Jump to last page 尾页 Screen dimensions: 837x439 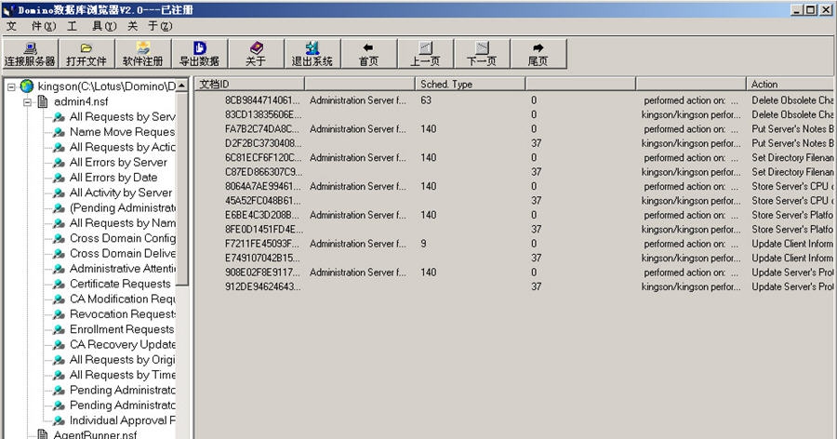tap(538, 54)
